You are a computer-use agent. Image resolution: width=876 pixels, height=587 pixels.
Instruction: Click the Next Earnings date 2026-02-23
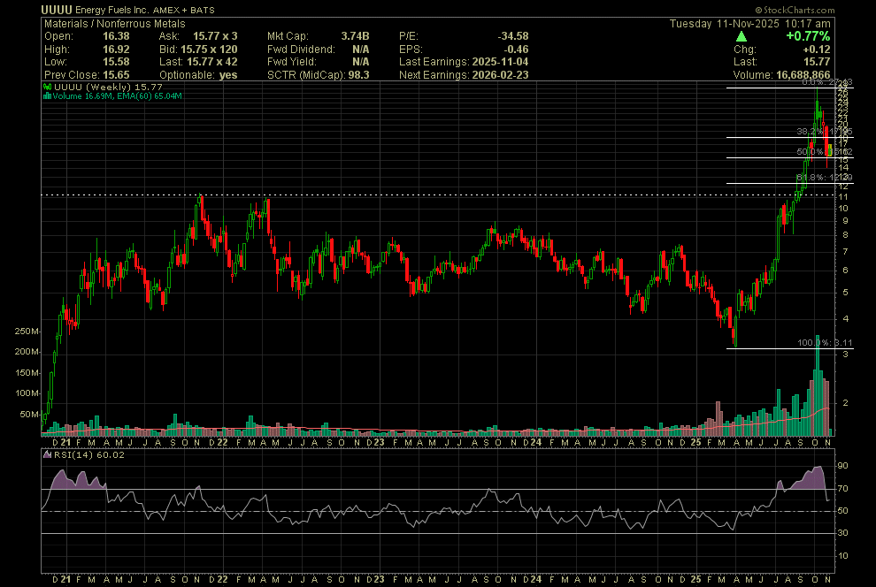(x=500, y=75)
